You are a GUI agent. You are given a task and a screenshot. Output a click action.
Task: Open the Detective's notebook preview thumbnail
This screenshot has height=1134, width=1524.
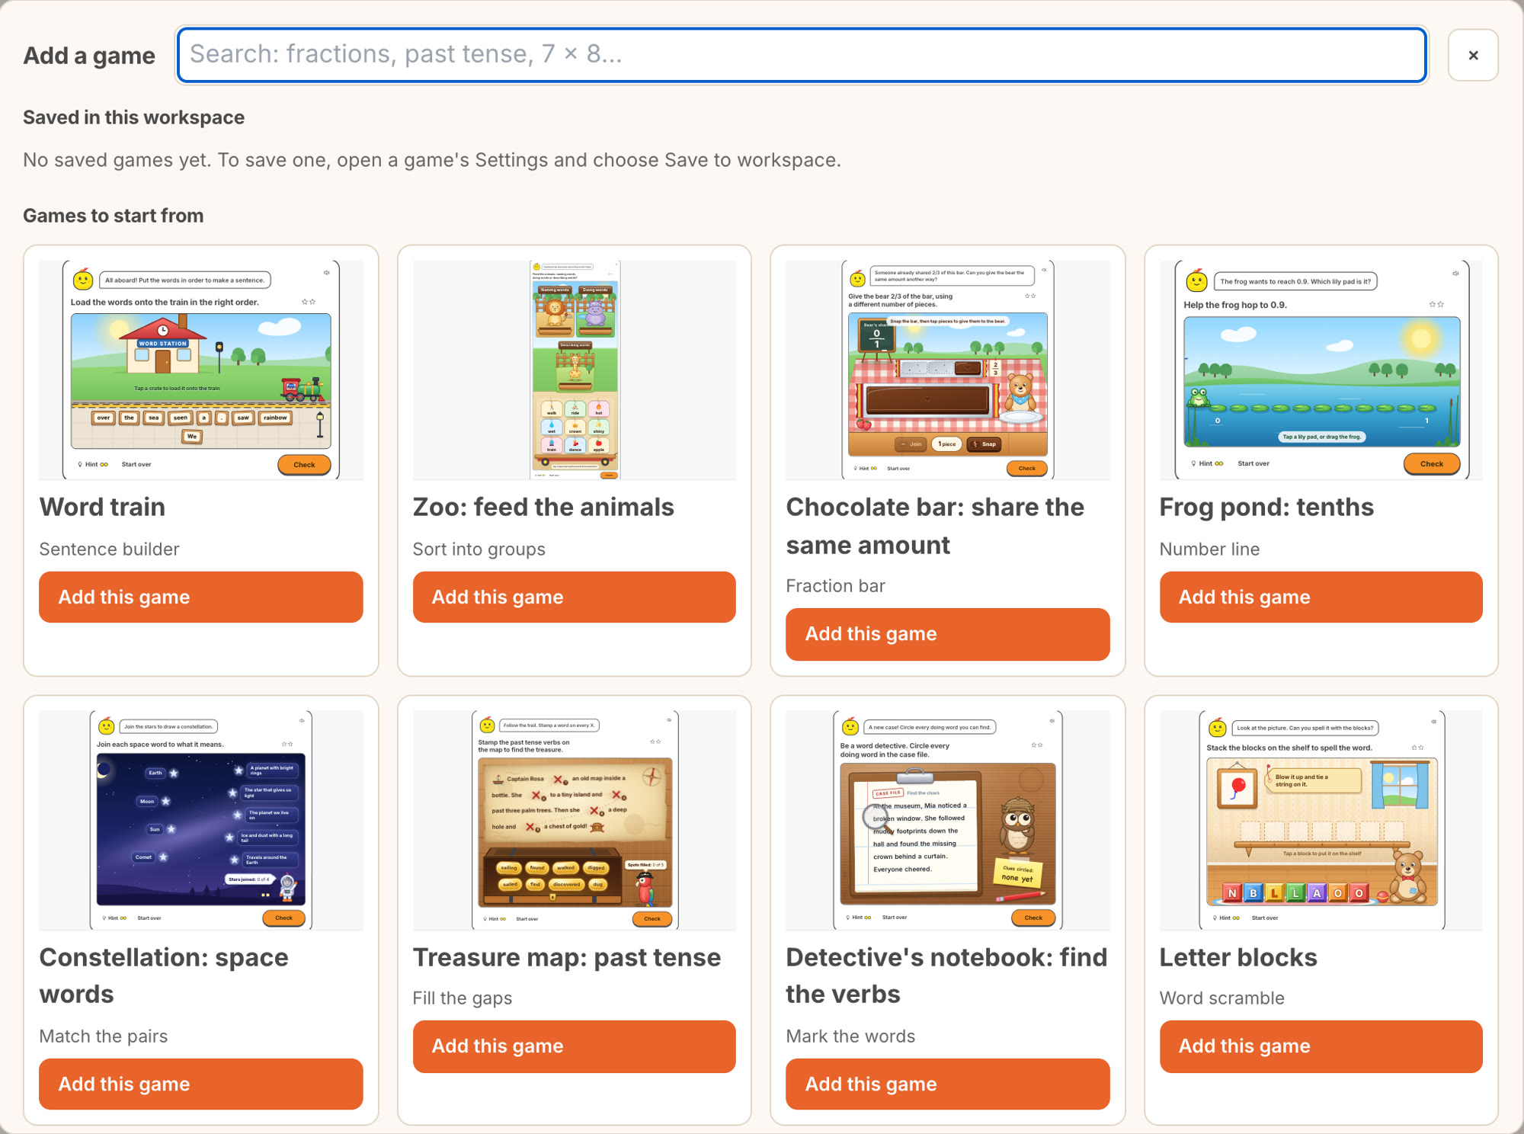[947, 820]
